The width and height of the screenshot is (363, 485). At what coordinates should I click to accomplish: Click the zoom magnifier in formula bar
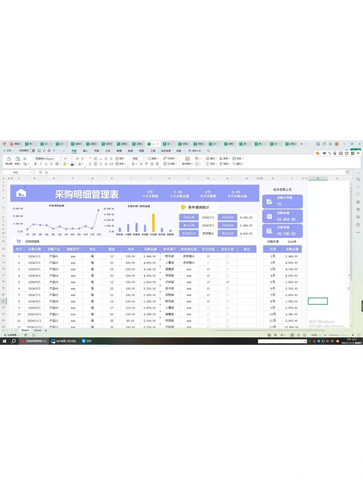[41, 172]
